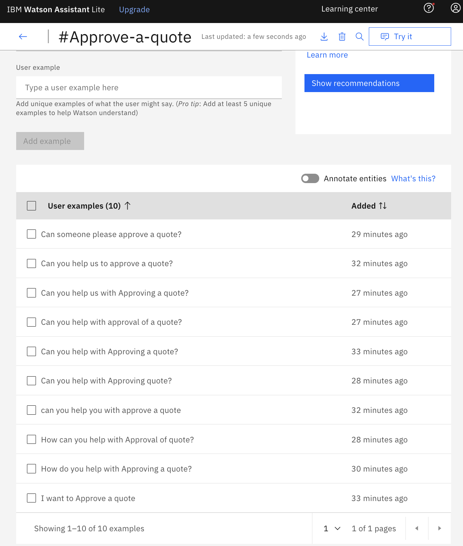463x546 pixels.
Task: Select "Can someone please approve a quote?" checkbox
Action: [x=32, y=234]
